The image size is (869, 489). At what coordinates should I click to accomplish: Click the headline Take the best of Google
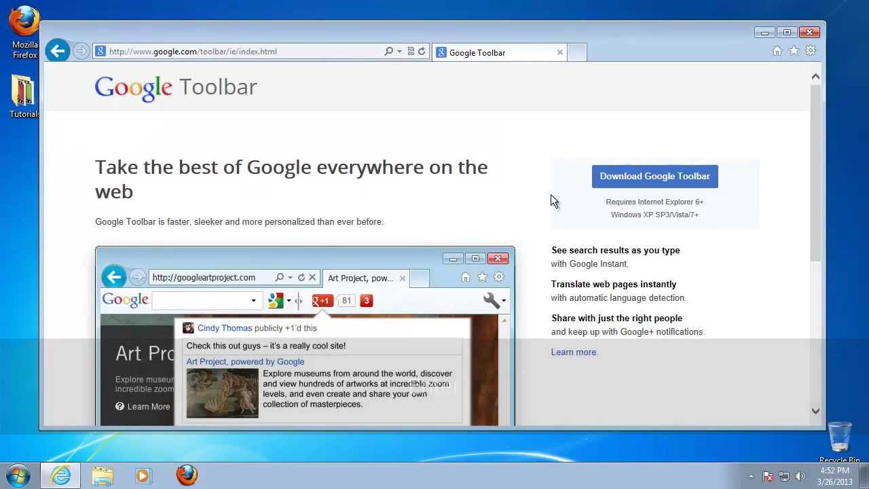[x=291, y=179]
